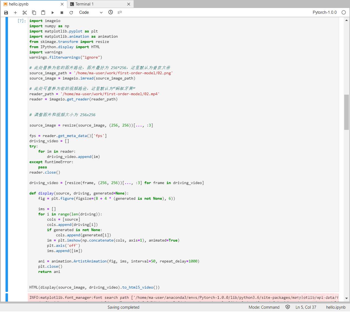The width and height of the screenshot is (350, 312).
Task: Click the 'fps = reader.get_meta_data()' line
Action: coord(68,136)
